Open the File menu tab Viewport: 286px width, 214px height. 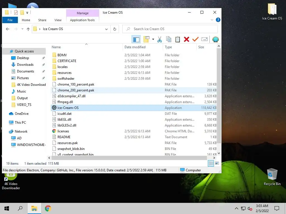coord(10,20)
